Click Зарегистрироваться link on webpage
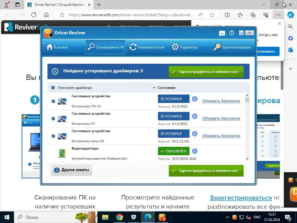The width and height of the screenshot is (297, 223). click(x=241, y=198)
